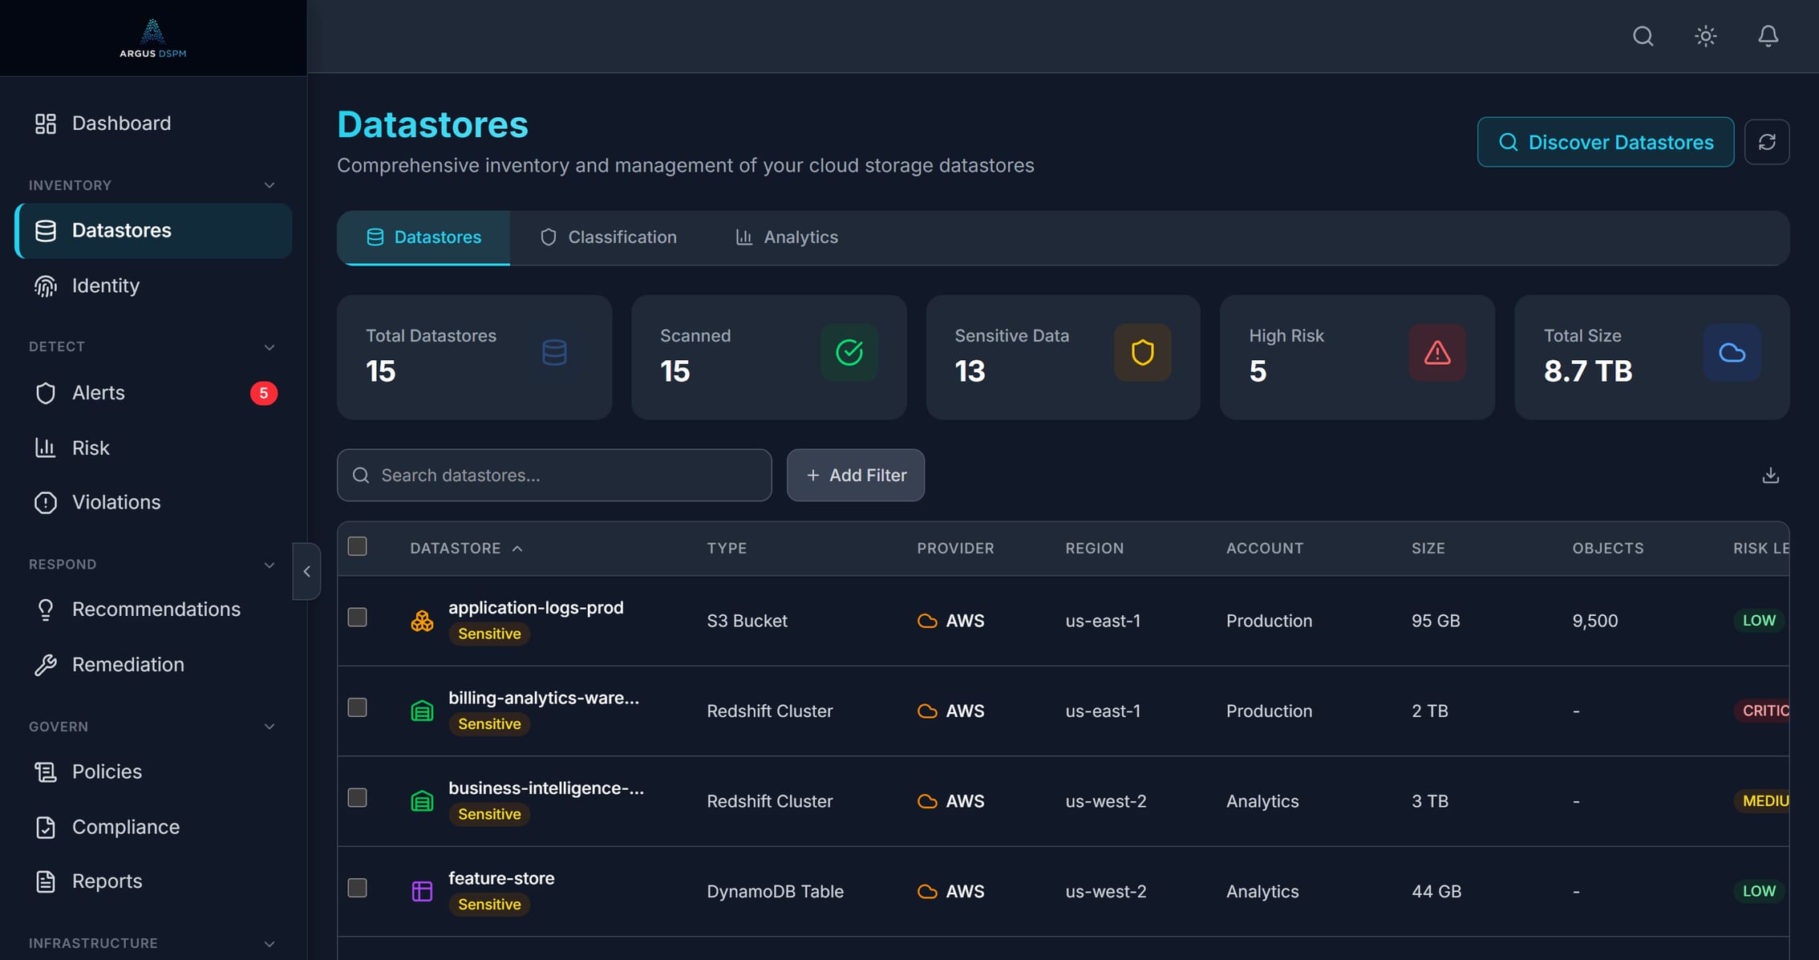The height and width of the screenshot is (960, 1819).
Task: Open Identity in the sidebar
Action: coord(153,286)
